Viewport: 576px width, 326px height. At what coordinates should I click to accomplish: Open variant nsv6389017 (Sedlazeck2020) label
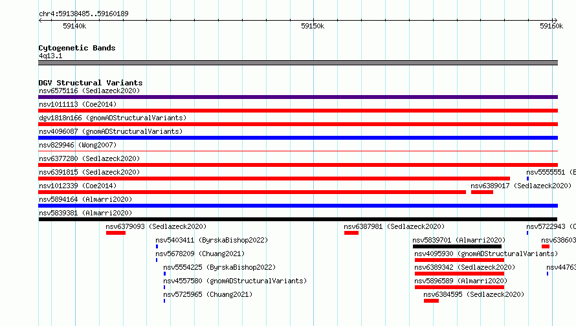point(521,186)
